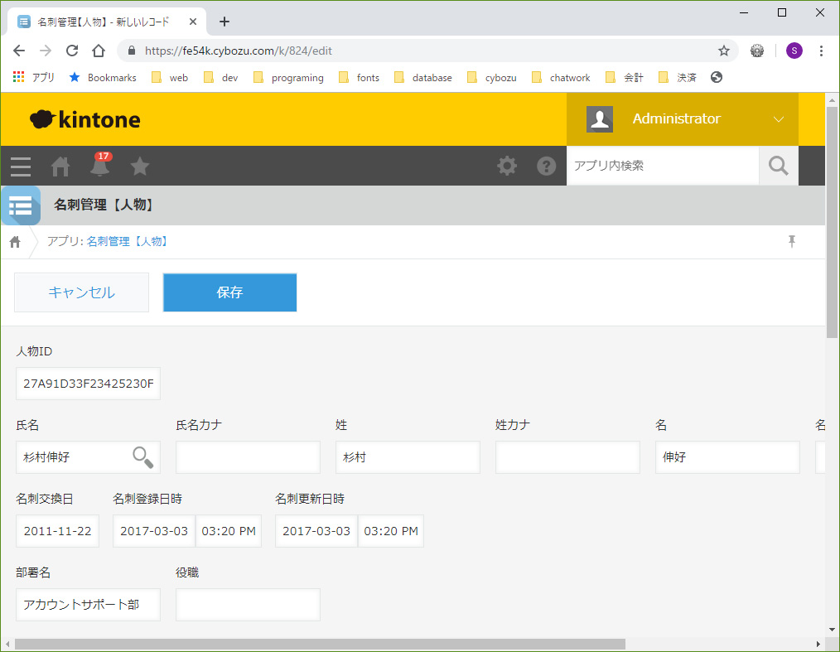Click the 人物ID input field
840x652 pixels.
tap(88, 384)
